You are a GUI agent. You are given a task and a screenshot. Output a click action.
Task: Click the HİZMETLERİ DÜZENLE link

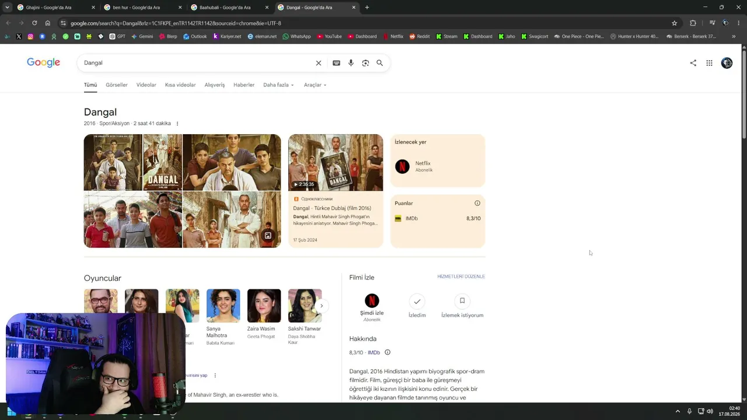(461, 276)
